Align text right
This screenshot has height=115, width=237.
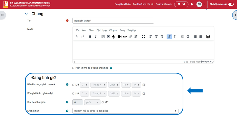[162, 36]
